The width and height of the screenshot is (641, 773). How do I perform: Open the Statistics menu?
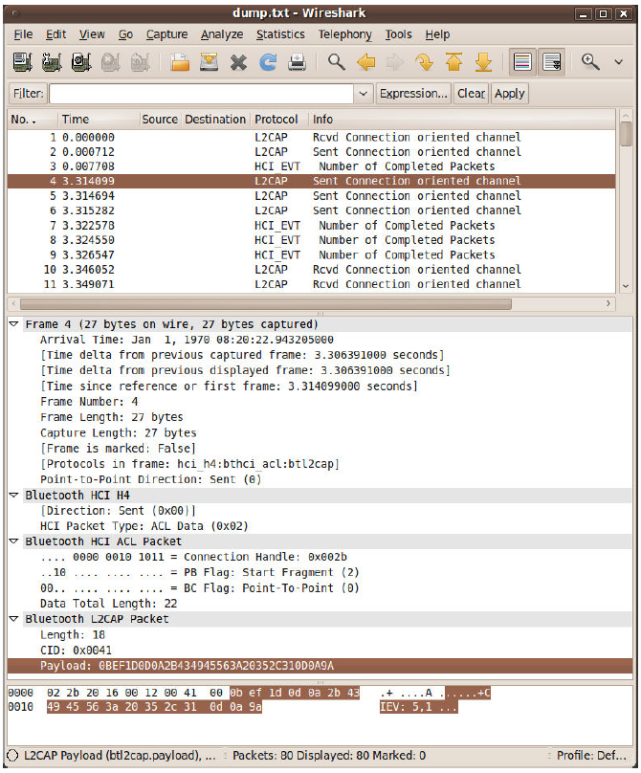coord(281,34)
